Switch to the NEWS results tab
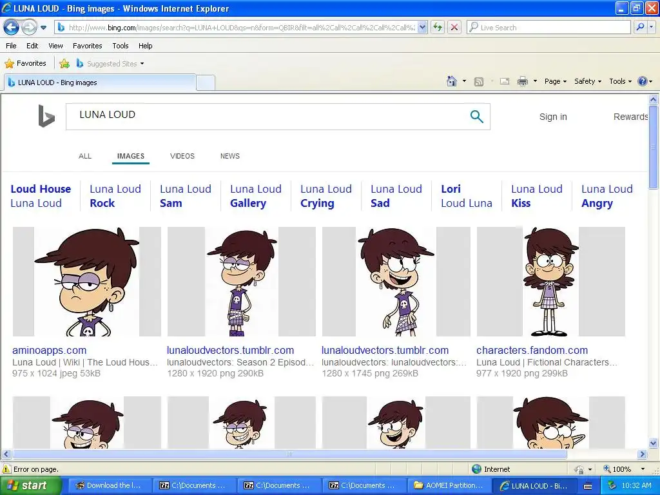 pyautogui.click(x=230, y=156)
